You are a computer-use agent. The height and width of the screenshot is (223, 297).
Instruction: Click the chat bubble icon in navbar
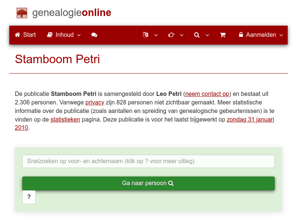(x=94, y=35)
